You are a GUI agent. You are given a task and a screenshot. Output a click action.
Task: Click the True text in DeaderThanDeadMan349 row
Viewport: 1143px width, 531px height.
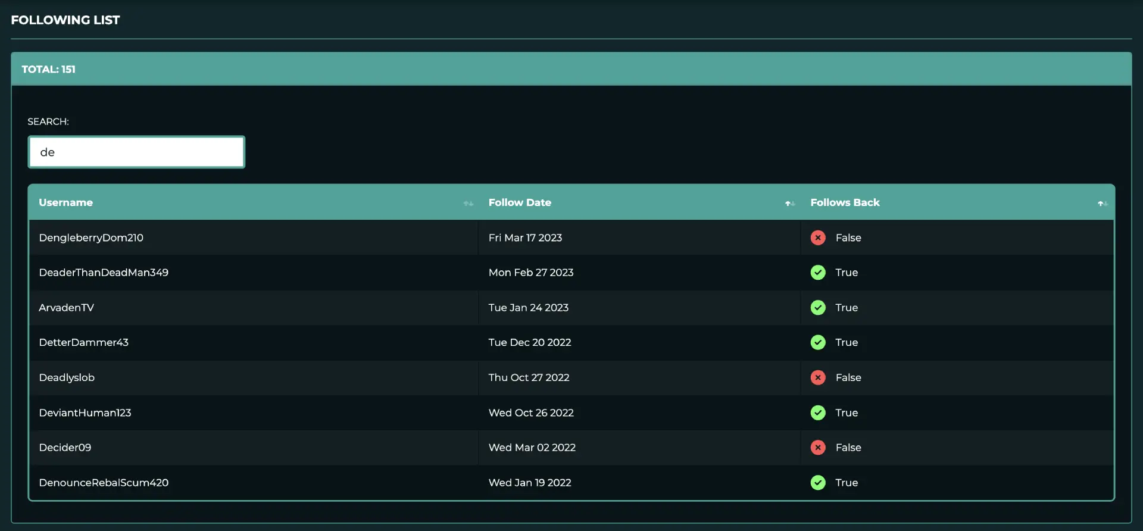pos(847,273)
